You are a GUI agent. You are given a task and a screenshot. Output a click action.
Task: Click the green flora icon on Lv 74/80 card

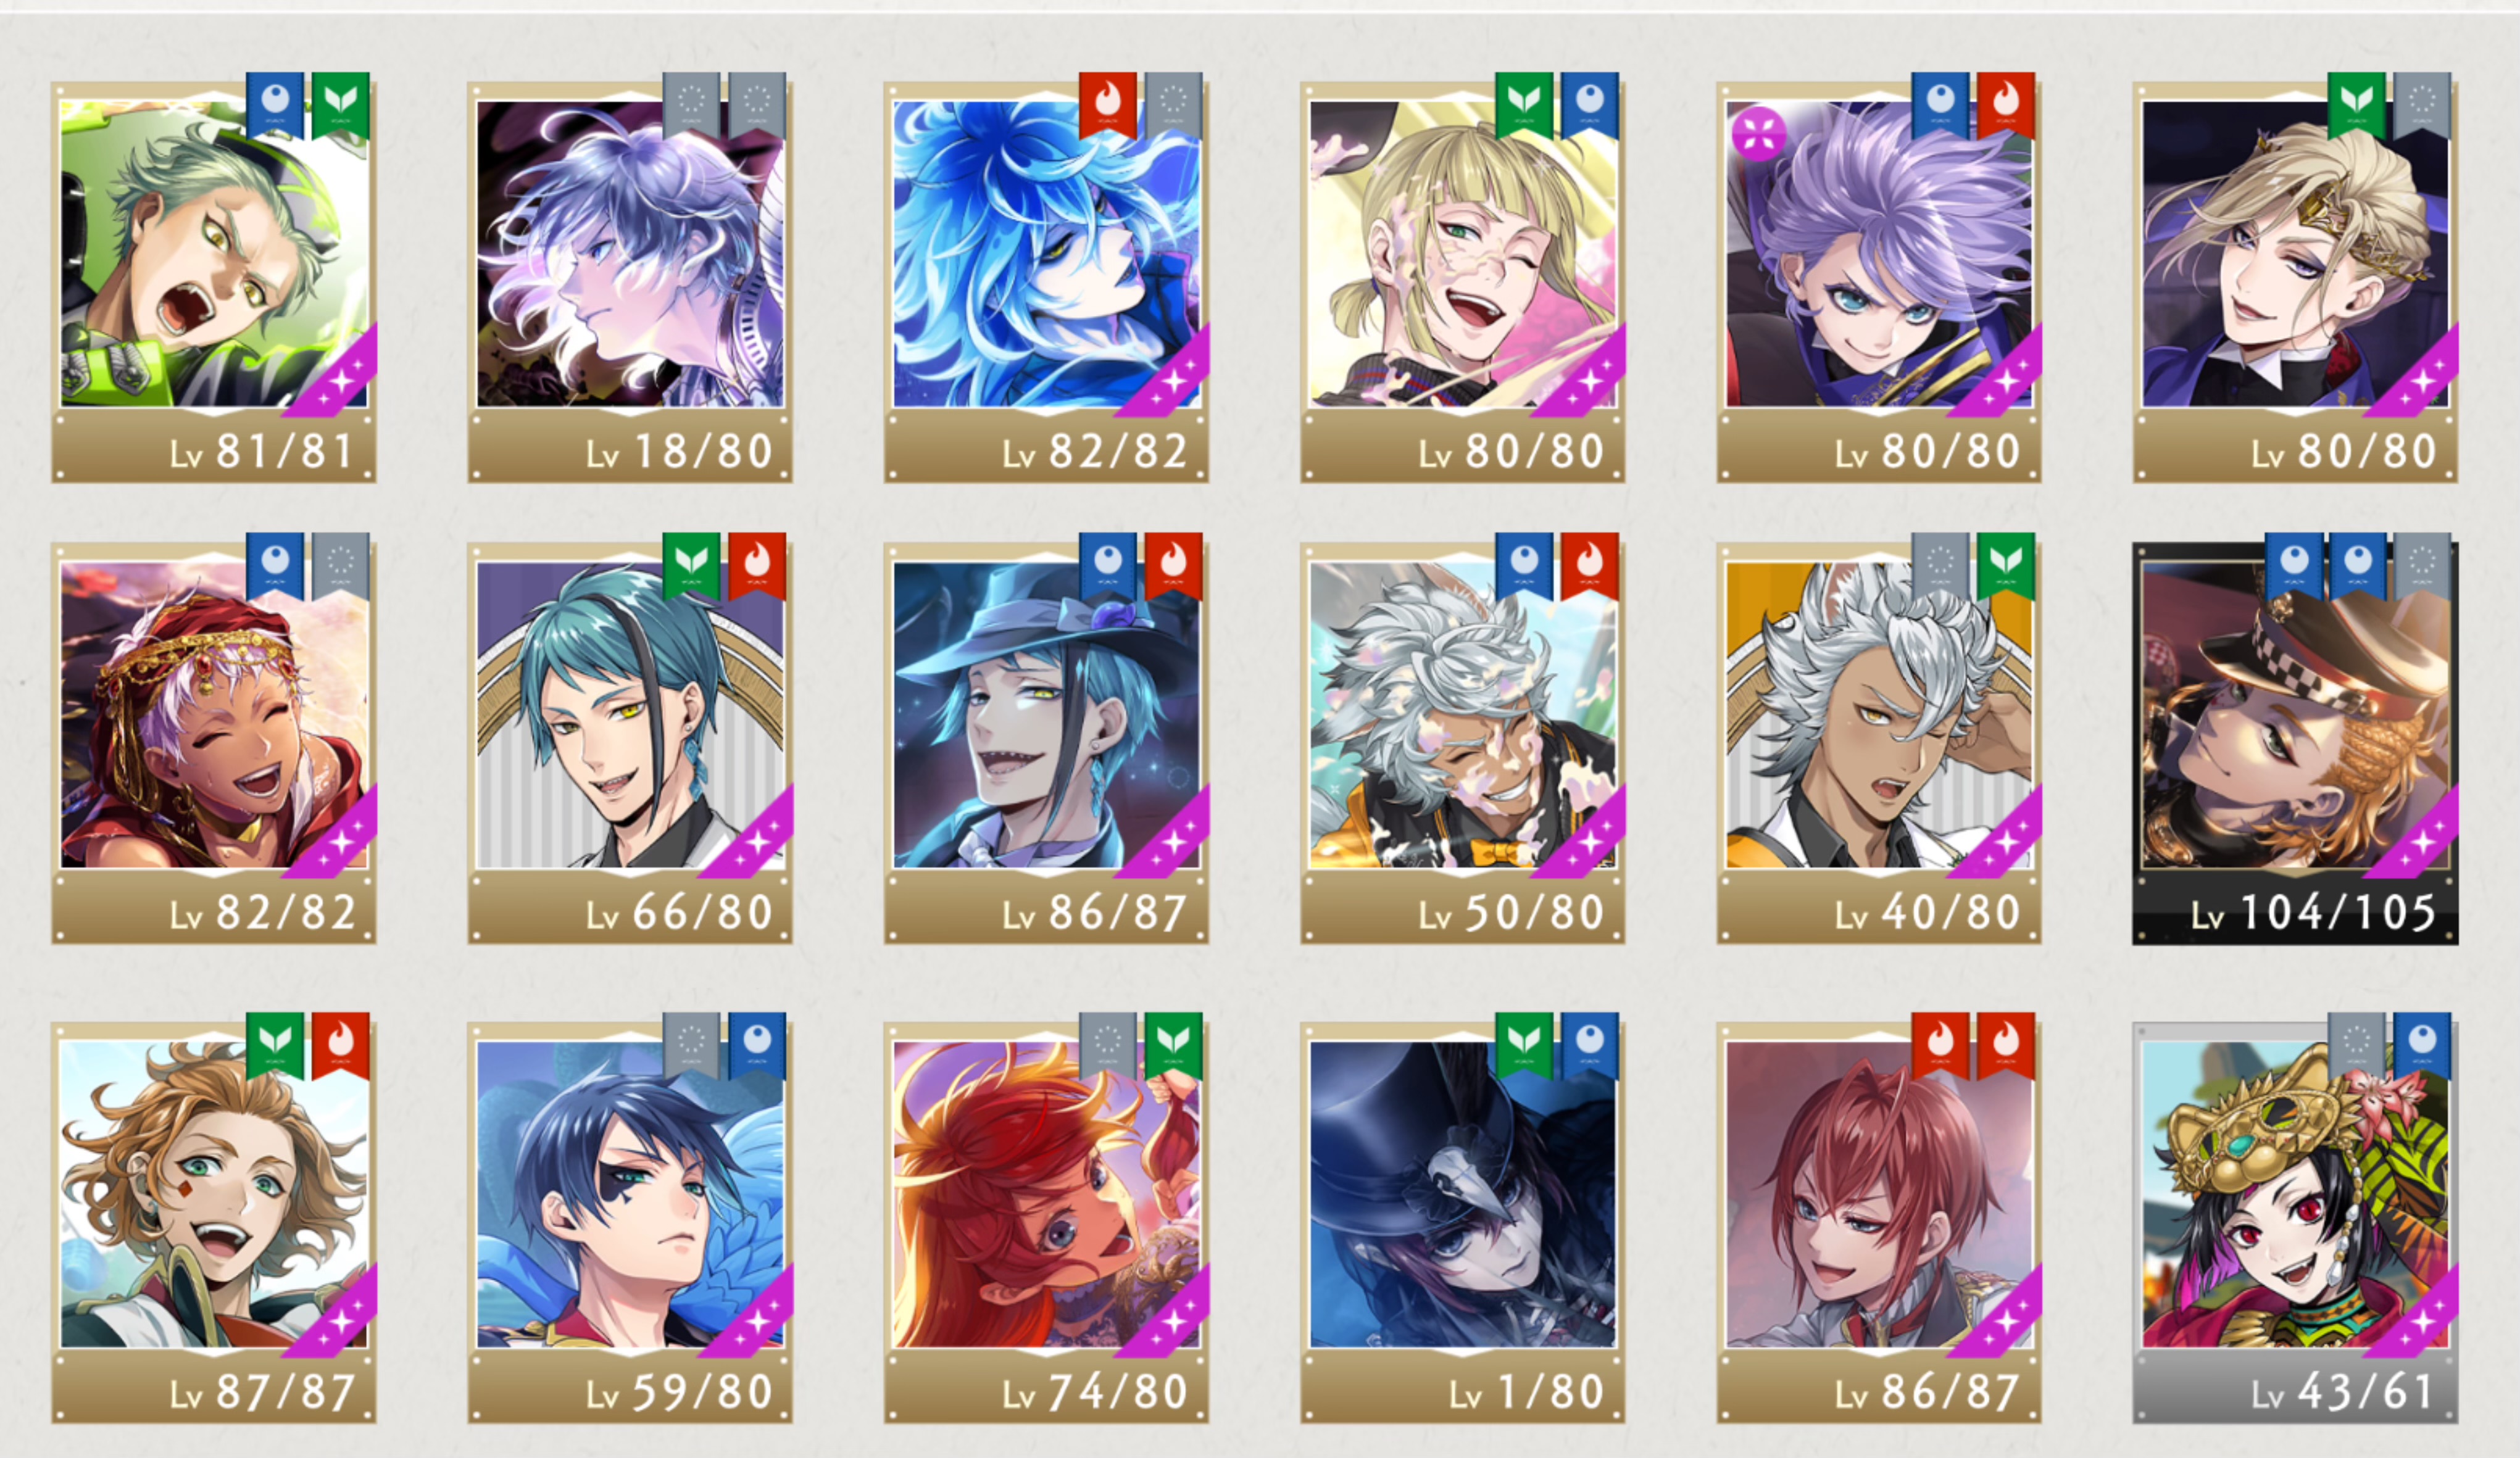pyautogui.click(x=1173, y=1044)
